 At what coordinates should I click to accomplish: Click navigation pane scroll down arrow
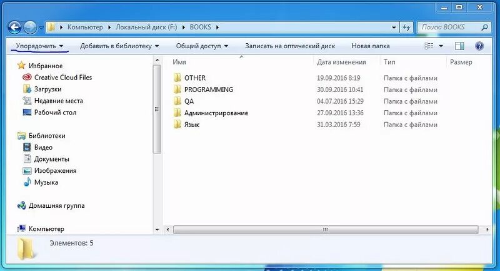(157, 230)
